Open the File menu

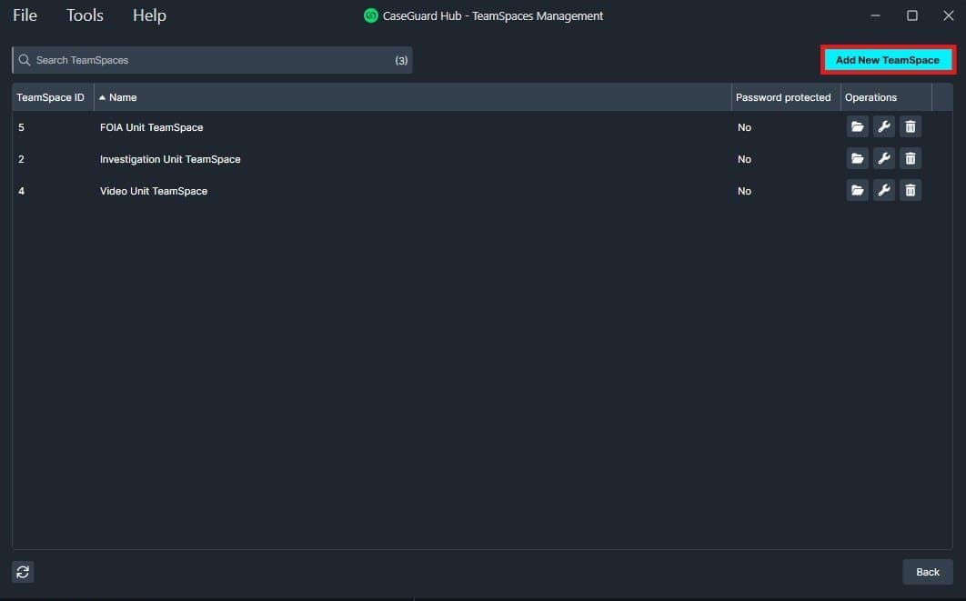pyautogui.click(x=24, y=15)
